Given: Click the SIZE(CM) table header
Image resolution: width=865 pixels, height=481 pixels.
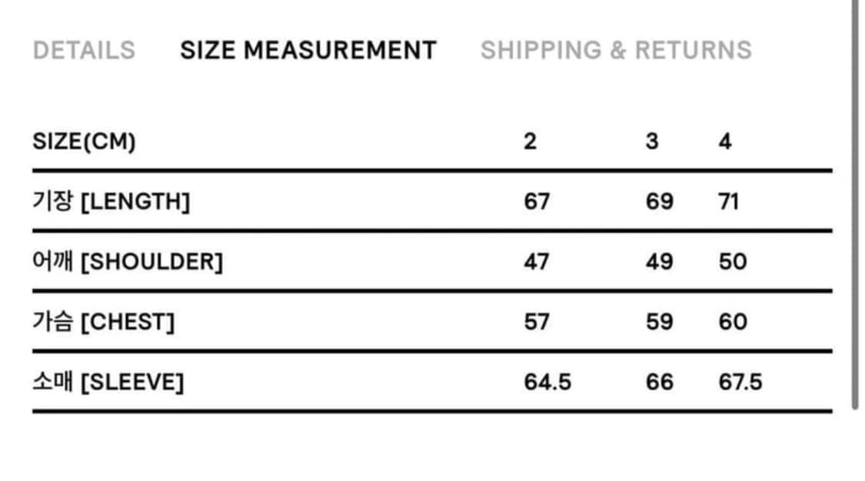Looking at the screenshot, I should click(84, 142).
